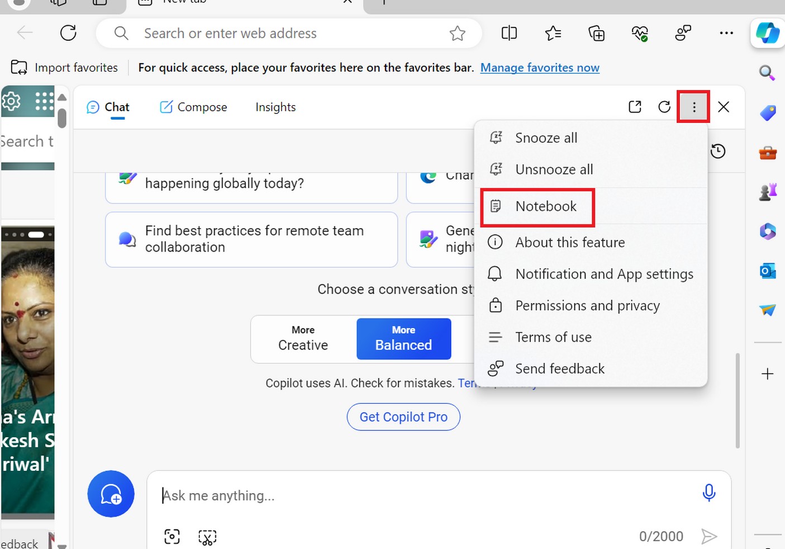Open recent activity via the clock icon
This screenshot has height=549, width=785.
(x=718, y=151)
